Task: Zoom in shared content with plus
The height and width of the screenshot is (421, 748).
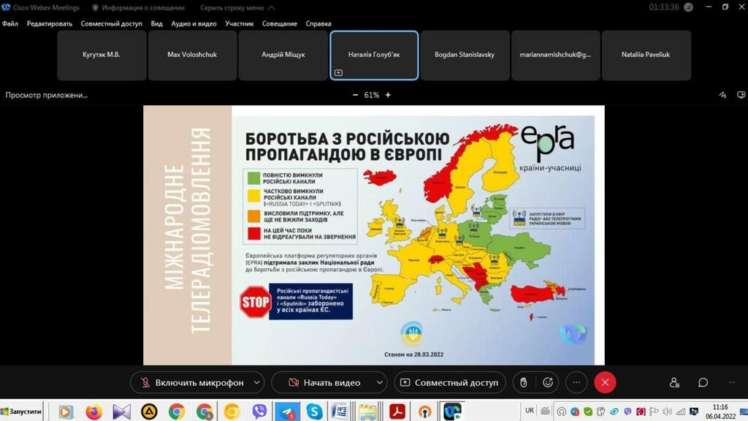Action: pos(388,95)
